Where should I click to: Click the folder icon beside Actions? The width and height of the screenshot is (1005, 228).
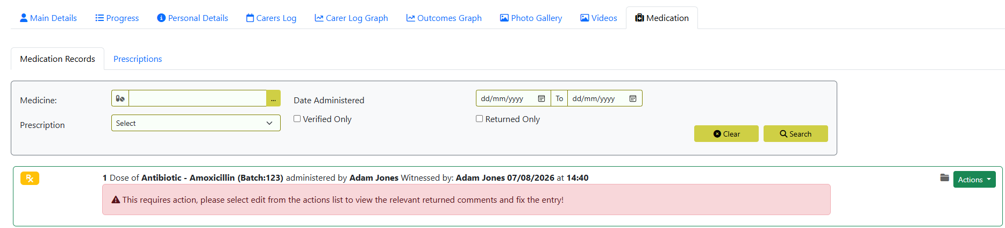(944, 177)
